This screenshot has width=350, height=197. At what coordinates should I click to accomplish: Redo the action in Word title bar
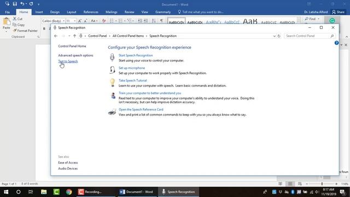[x=31, y=4]
